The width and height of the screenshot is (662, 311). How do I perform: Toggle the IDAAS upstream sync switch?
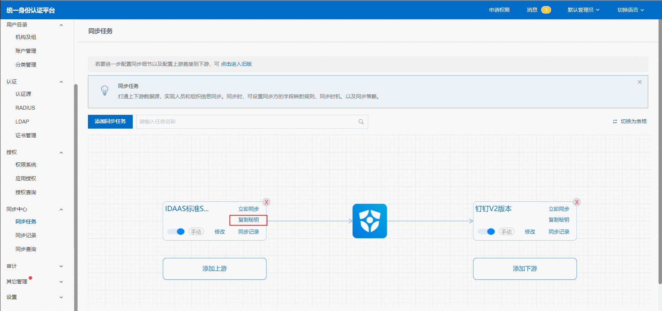pyautogui.click(x=176, y=232)
